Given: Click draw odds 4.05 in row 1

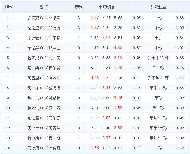Looking at the screenshot, I should [106, 18].
